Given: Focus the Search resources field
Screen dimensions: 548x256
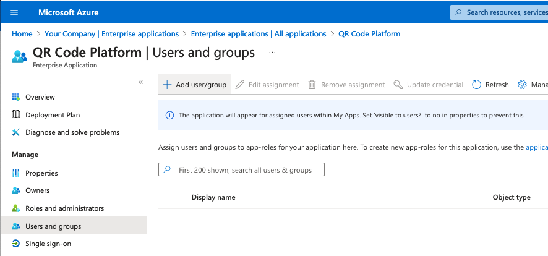Looking at the screenshot, I should 499,12.
